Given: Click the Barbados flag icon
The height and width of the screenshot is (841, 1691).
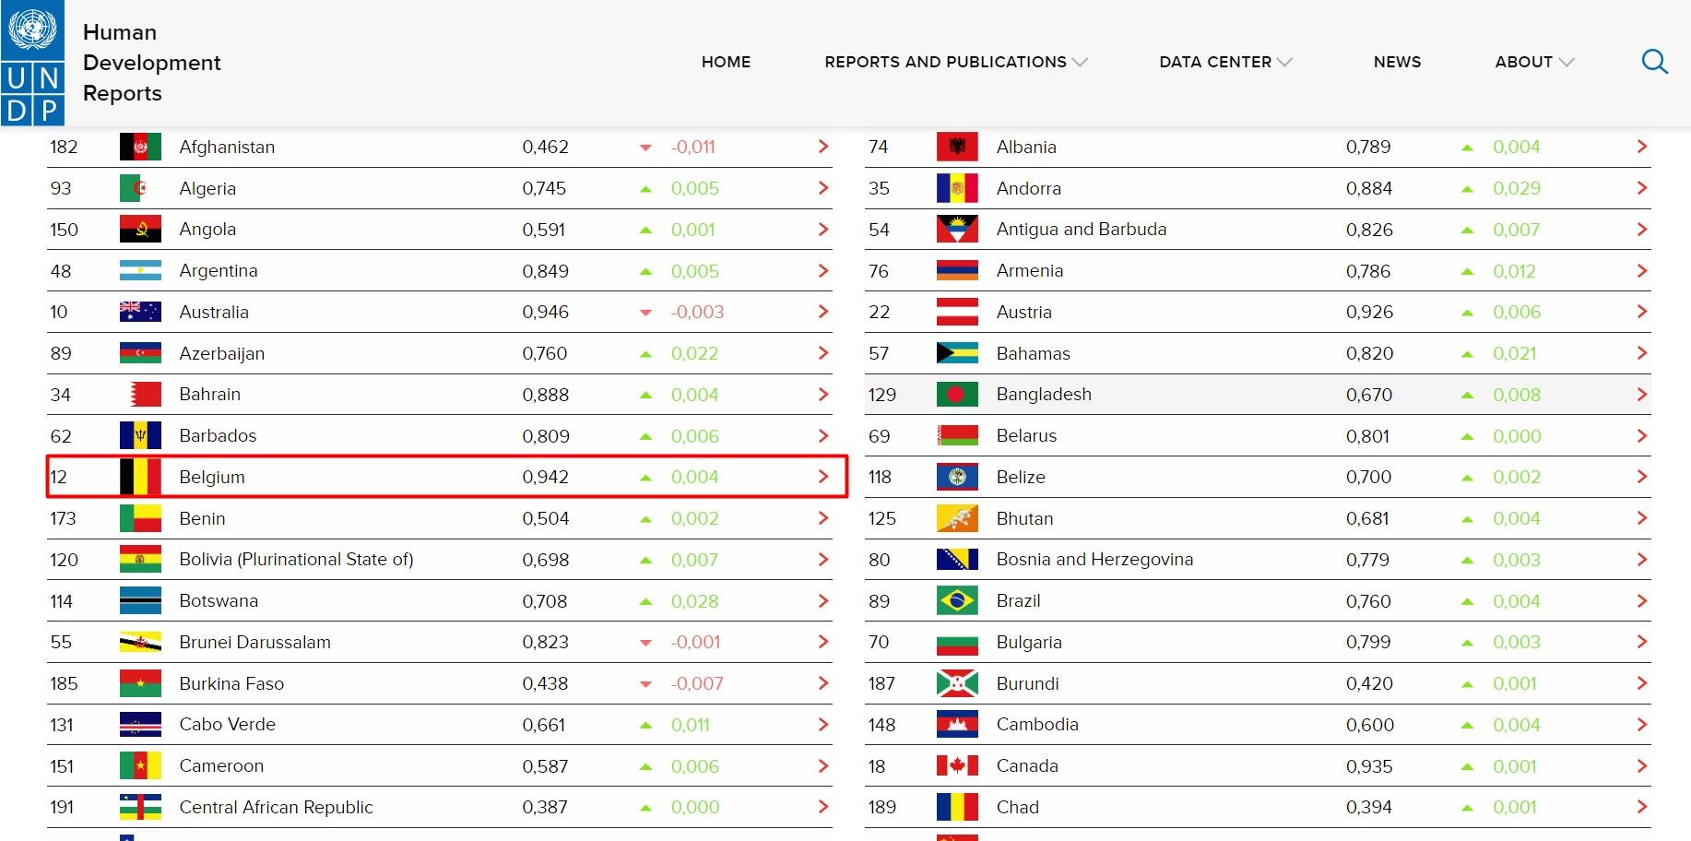Looking at the screenshot, I should pos(140,435).
